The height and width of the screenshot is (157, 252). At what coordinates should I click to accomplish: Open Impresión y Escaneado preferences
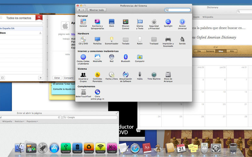(168, 42)
